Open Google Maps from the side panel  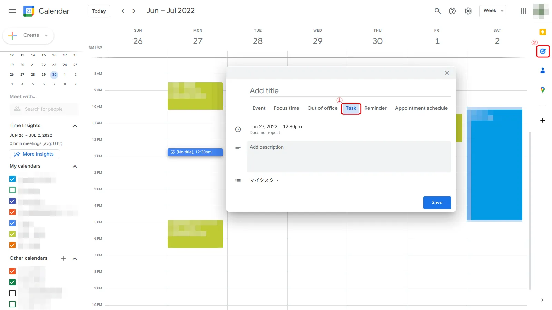(542, 90)
